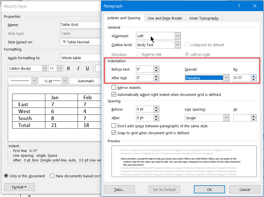Increase the Hanging By value
This screenshot has width=264, height=197.
click(x=253, y=76)
